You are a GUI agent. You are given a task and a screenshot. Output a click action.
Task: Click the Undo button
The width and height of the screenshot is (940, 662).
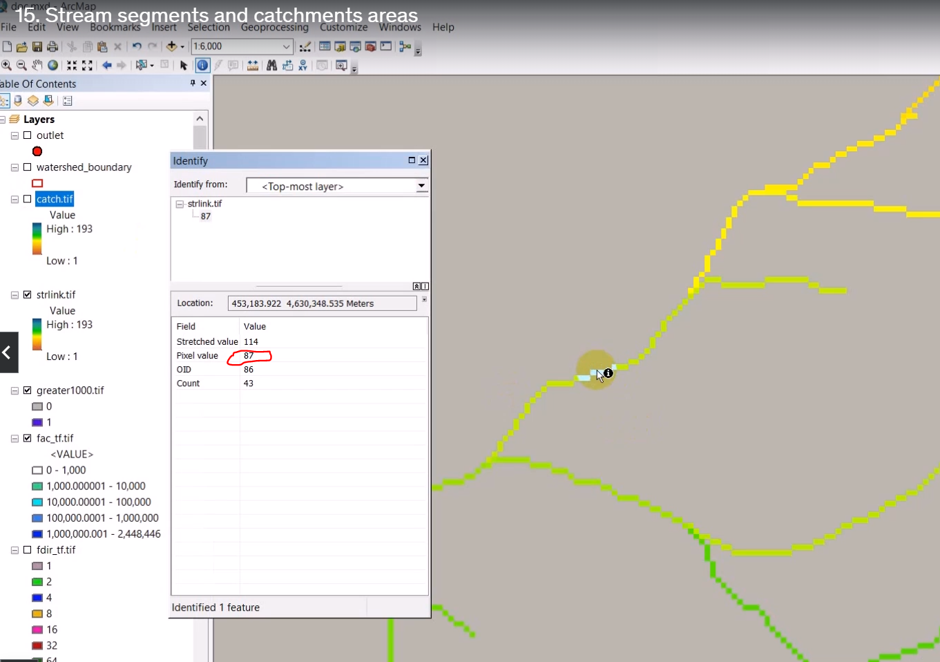(137, 46)
